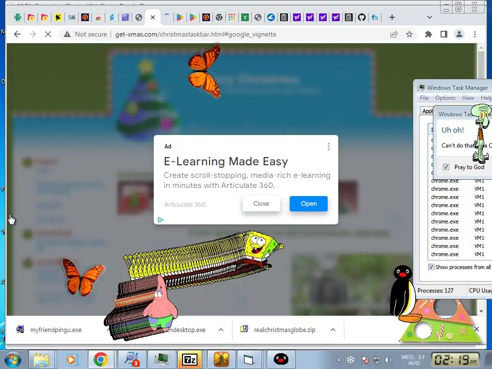Click the AdChoices triangle icon

click(160, 220)
